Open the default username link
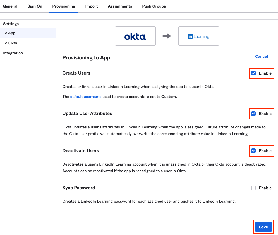The height and width of the screenshot is (235, 278). tap(86, 97)
